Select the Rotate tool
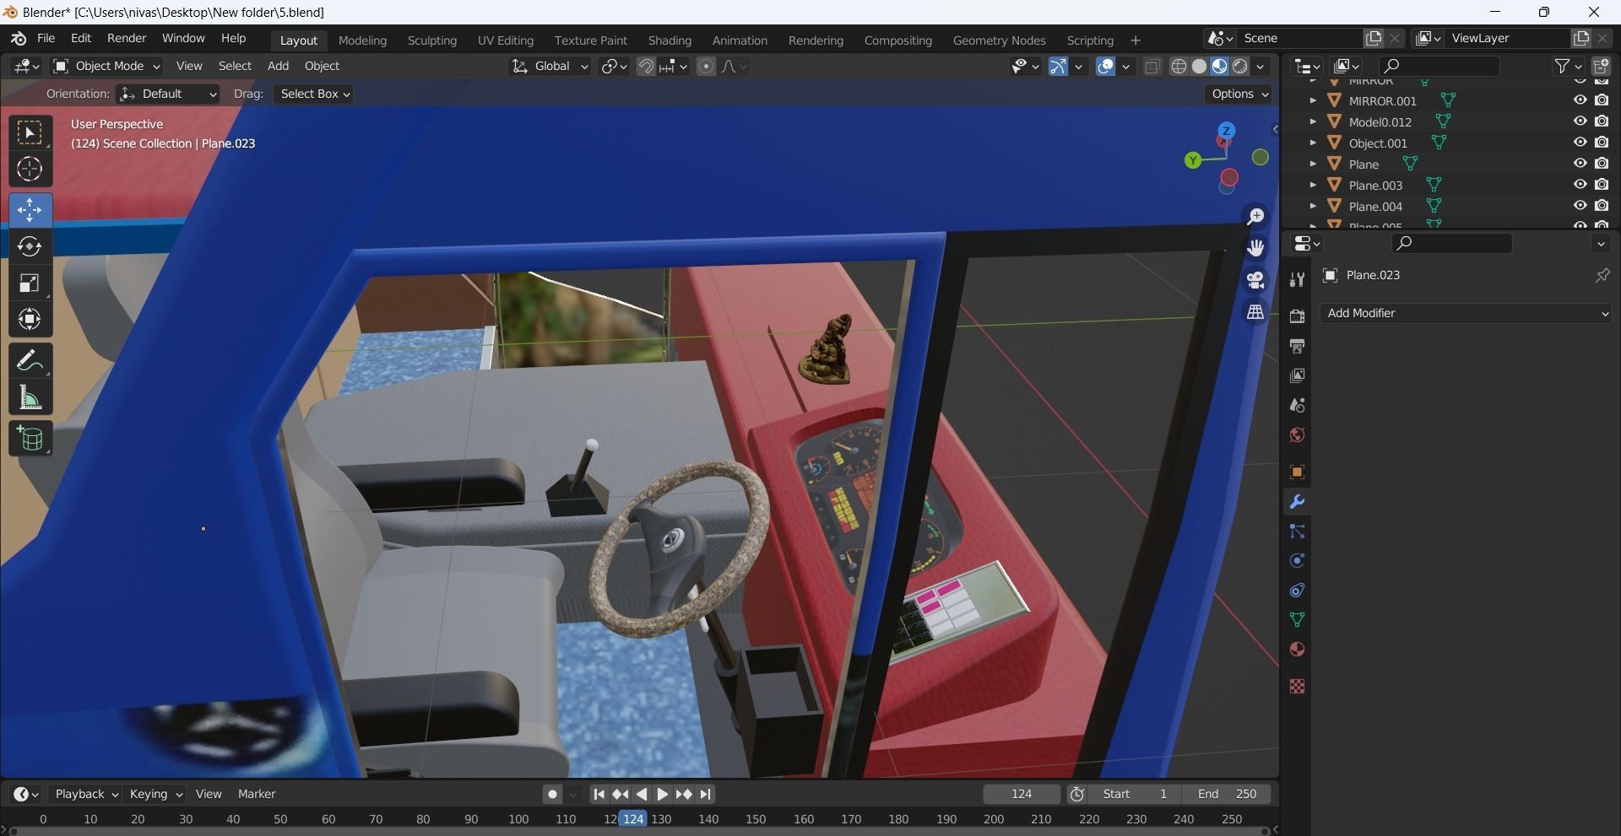The height and width of the screenshot is (836, 1621). click(30, 246)
